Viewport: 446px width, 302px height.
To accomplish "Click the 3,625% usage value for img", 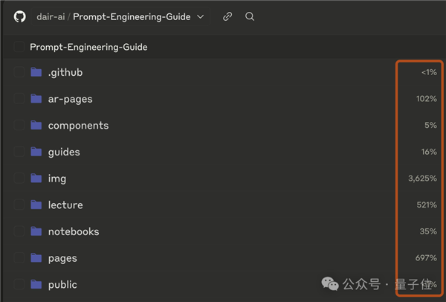I will (422, 179).
